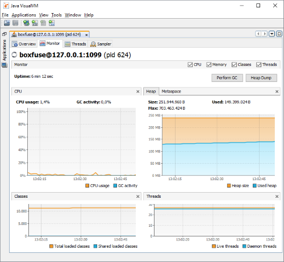
Task: Click the Live threads legend swatch
Action: pos(214,246)
